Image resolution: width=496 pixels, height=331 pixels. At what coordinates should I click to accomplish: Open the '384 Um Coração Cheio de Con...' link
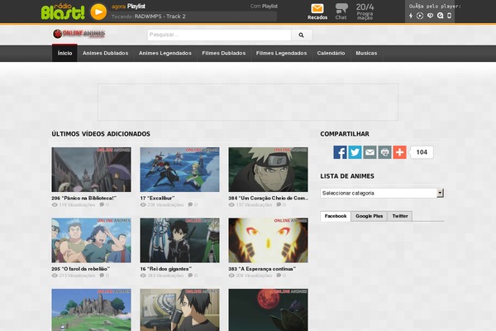(268, 198)
